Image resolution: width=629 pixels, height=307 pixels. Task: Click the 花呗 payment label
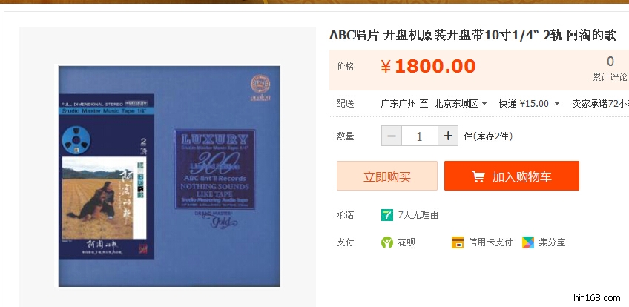click(406, 242)
